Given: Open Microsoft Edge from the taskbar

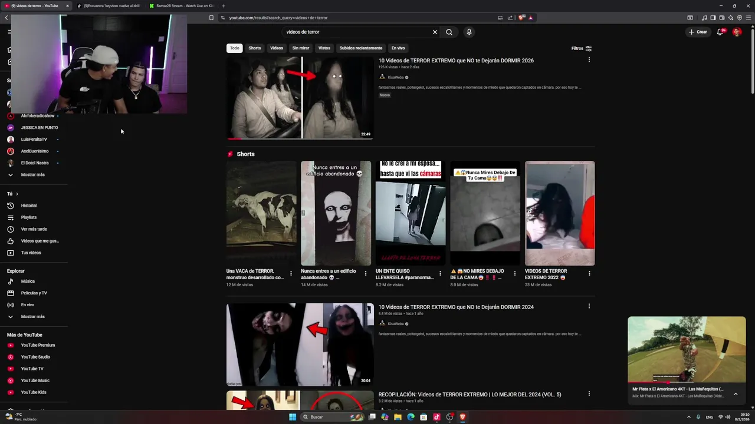Looking at the screenshot, I should tap(411, 417).
